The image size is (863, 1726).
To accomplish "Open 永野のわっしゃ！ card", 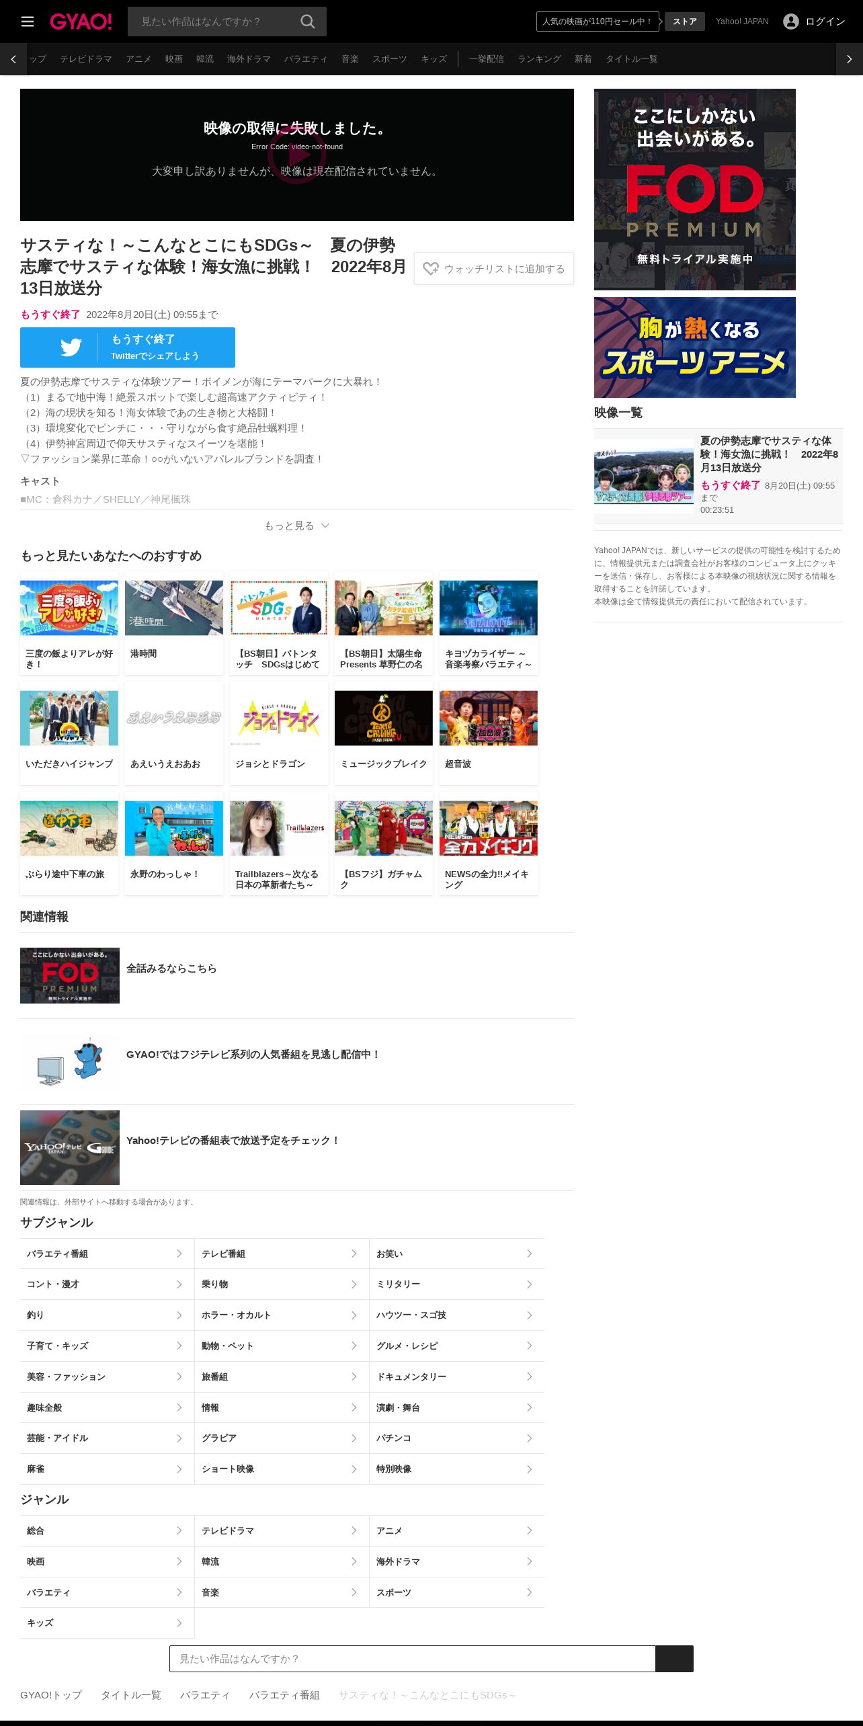I will pos(174,844).
